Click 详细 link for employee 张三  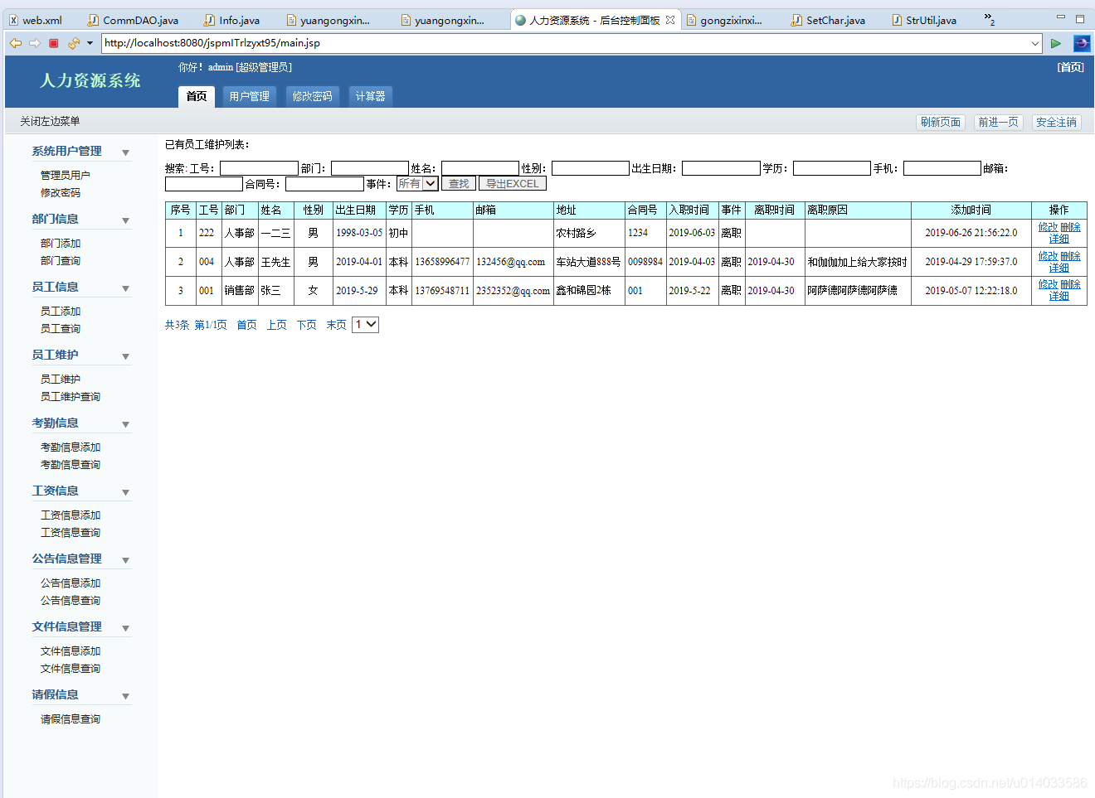[x=1059, y=296]
